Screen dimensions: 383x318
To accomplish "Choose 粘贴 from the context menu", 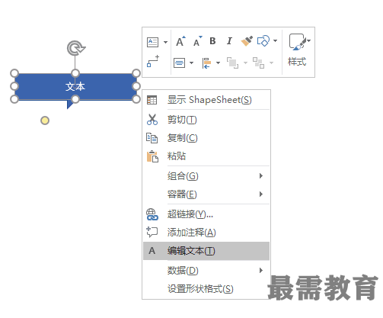I will [x=206, y=156].
